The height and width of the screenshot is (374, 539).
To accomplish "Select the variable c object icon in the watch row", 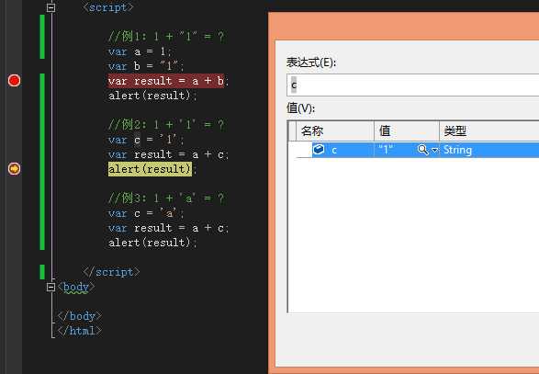I will coord(319,150).
